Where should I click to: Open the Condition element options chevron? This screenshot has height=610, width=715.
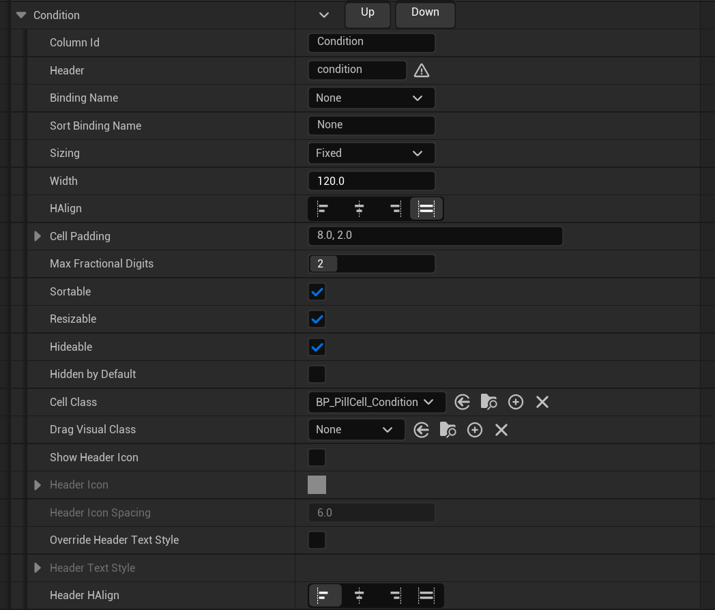click(324, 15)
